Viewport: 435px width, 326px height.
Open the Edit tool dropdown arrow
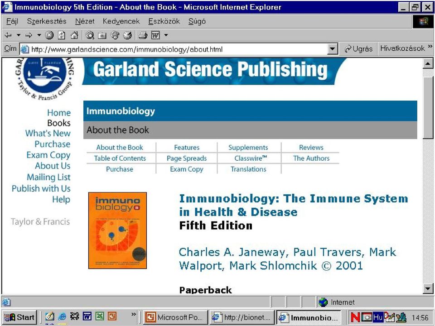(x=166, y=35)
